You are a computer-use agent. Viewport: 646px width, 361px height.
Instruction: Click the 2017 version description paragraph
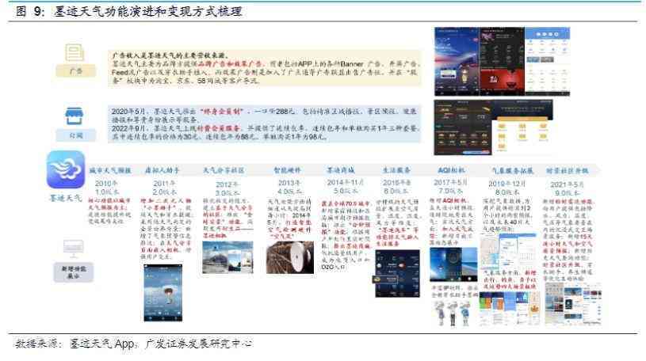(x=451, y=222)
